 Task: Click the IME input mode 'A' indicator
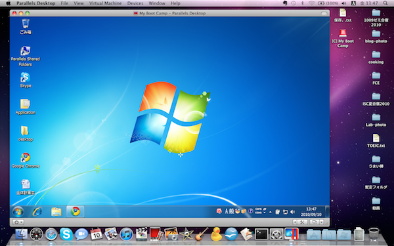(226, 211)
